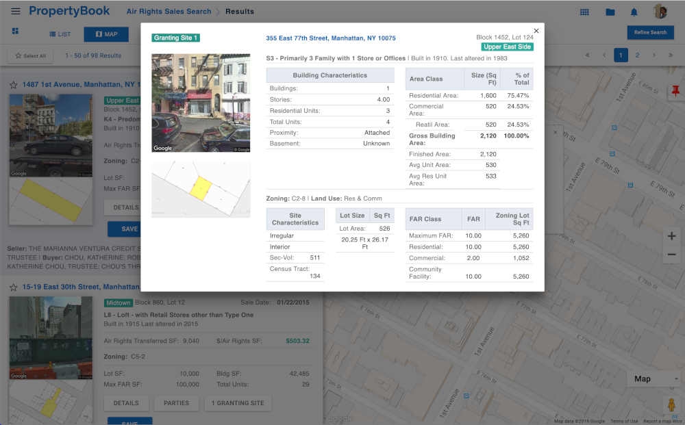This screenshot has width=685, height=425.
Task: Open the user profile avatar
Action: 660,12
